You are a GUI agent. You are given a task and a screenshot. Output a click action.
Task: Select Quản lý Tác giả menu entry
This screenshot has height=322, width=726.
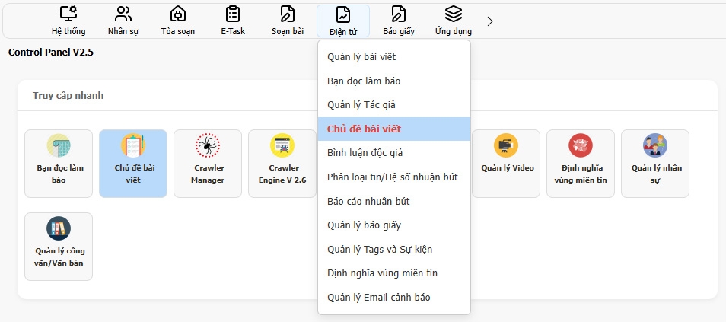tap(394, 105)
